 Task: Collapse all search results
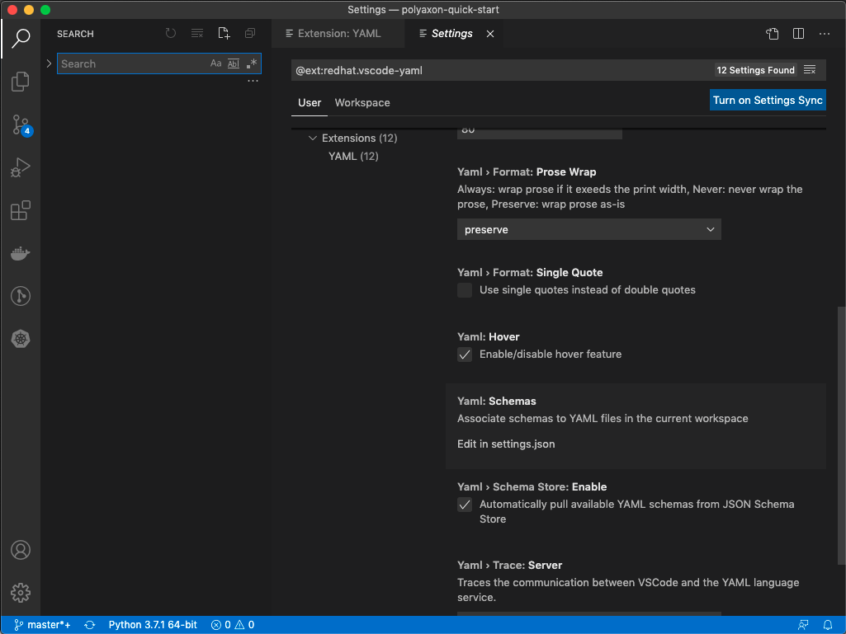coord(250,34)
